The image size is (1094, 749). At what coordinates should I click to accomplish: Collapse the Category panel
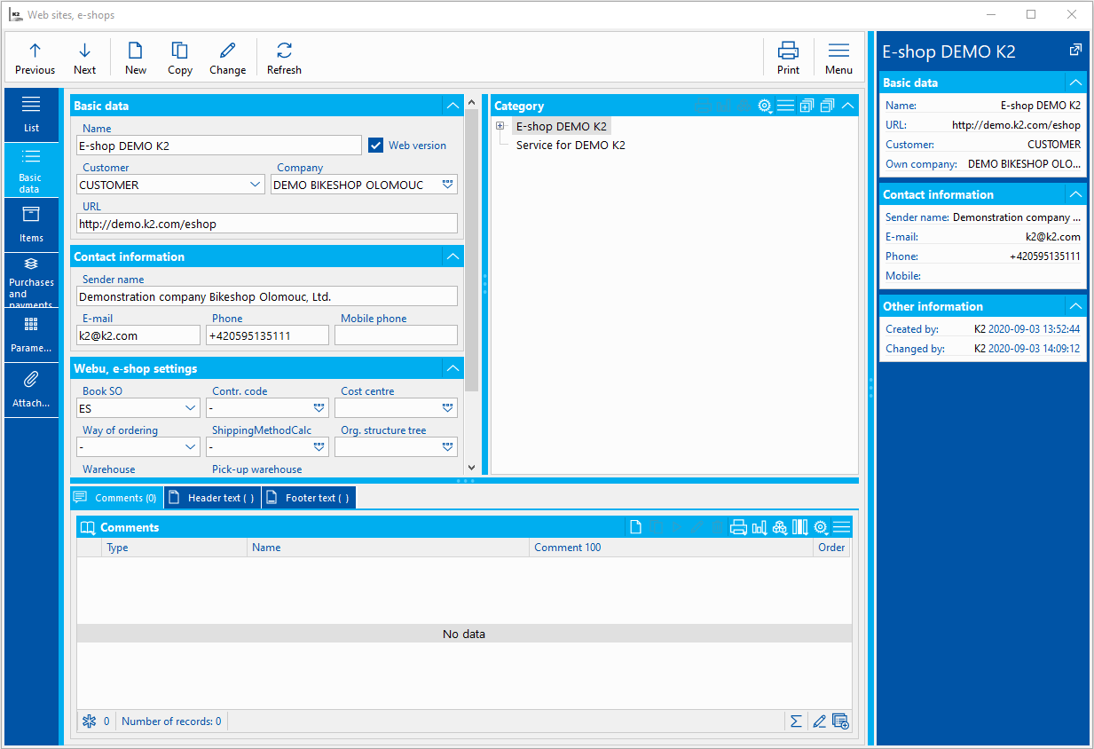pyautogui.click(x=848, y=106)
